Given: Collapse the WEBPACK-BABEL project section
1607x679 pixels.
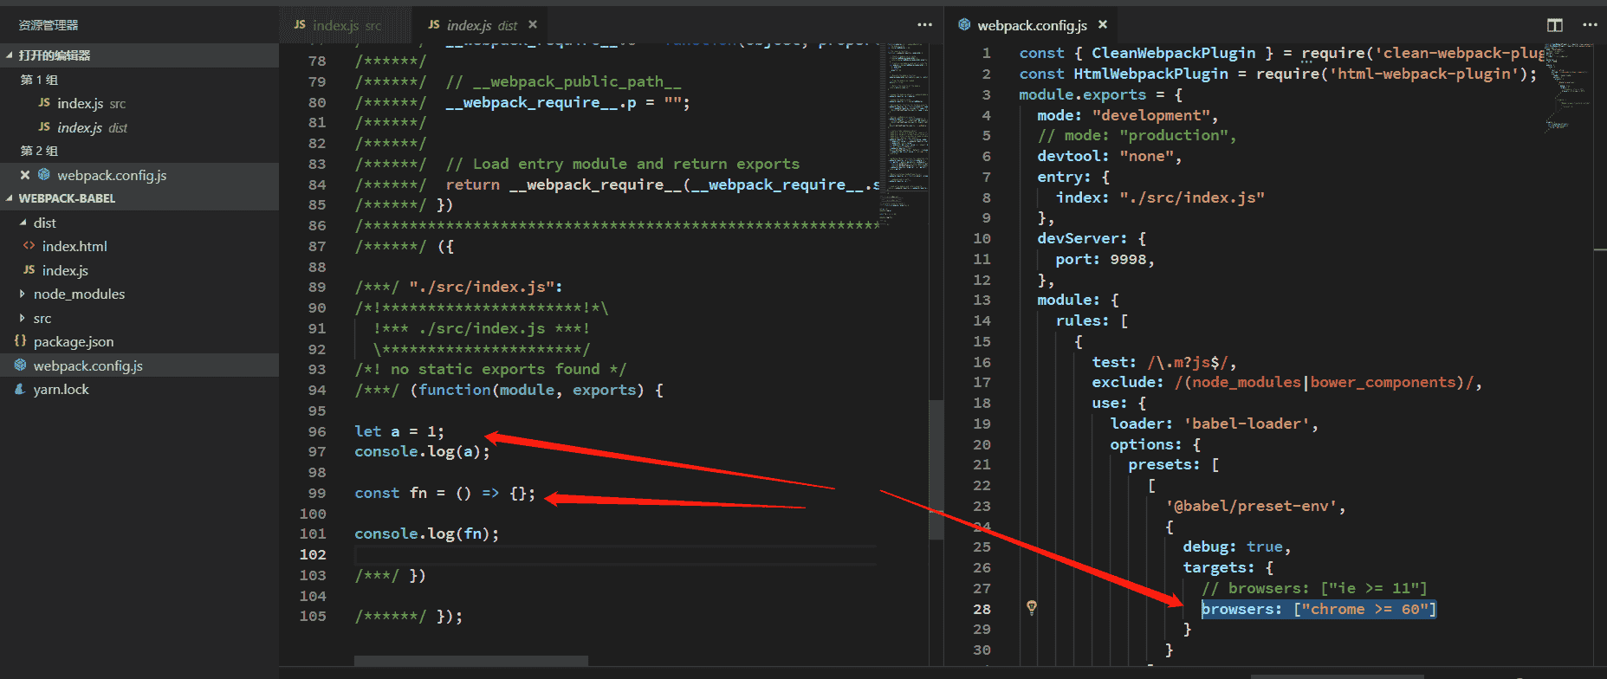Looking at the screenshot, I should click(10, 198).
